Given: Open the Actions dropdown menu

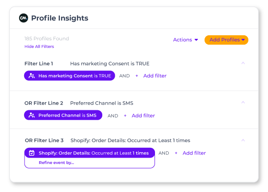Looking at the screenshot, I should pyautogui.click(x=185, y=40).
